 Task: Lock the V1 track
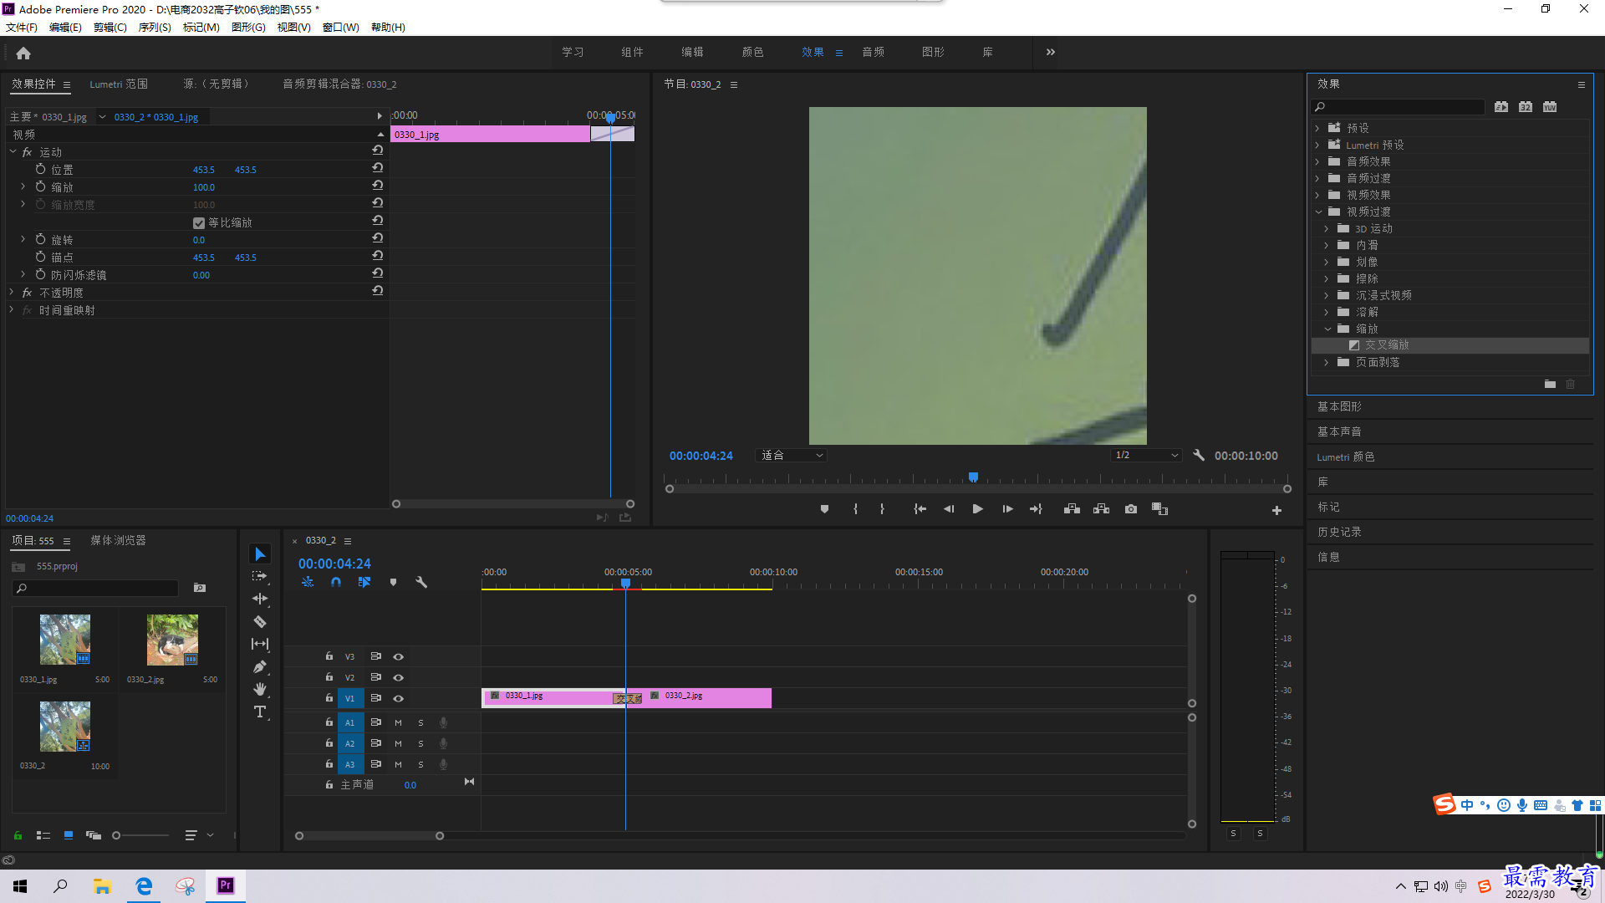click(329, 698)
